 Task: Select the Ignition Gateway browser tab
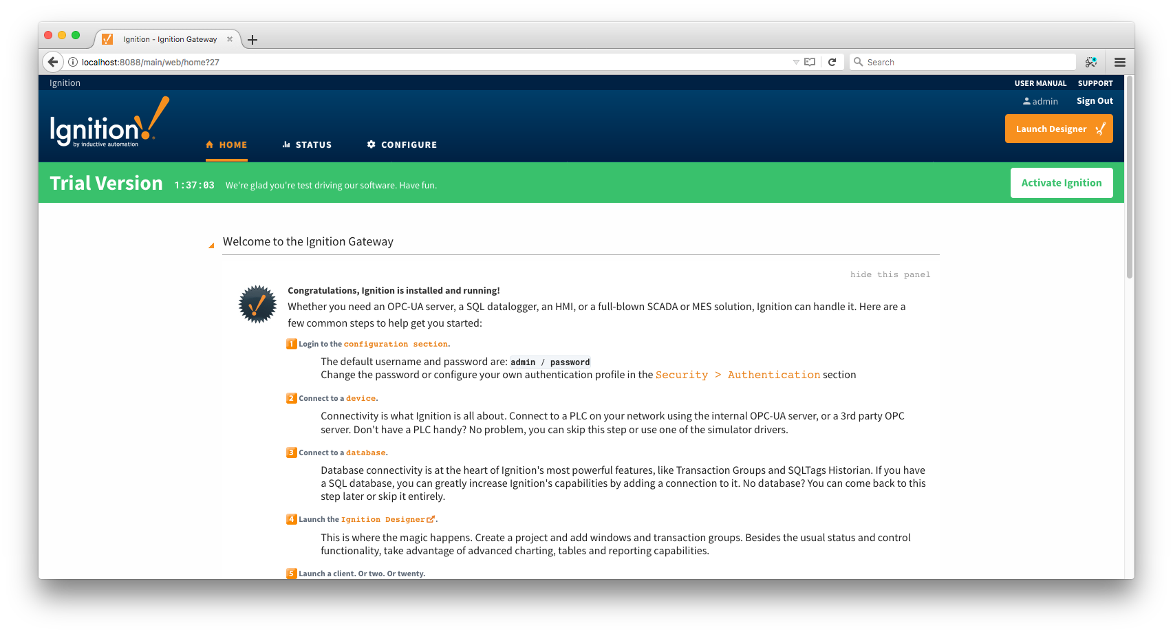[169, 39]
